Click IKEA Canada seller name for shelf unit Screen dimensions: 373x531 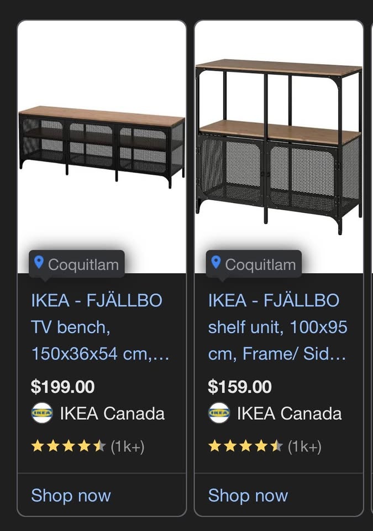pos(289,414)
